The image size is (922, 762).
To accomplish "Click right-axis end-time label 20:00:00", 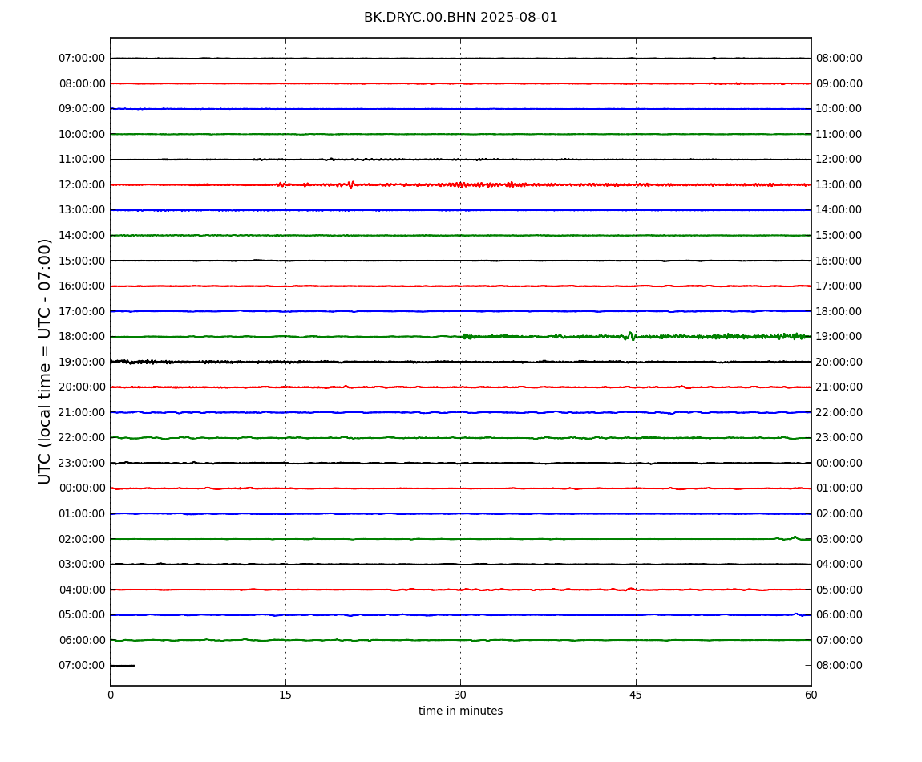I will 839,362.
